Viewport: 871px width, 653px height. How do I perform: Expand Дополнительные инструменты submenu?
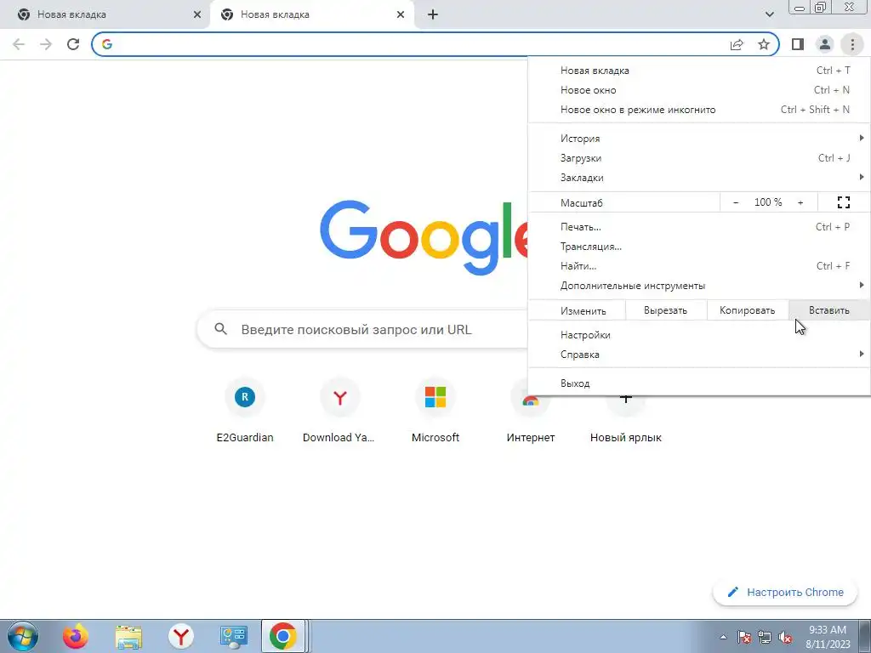[x=699, y=286]
